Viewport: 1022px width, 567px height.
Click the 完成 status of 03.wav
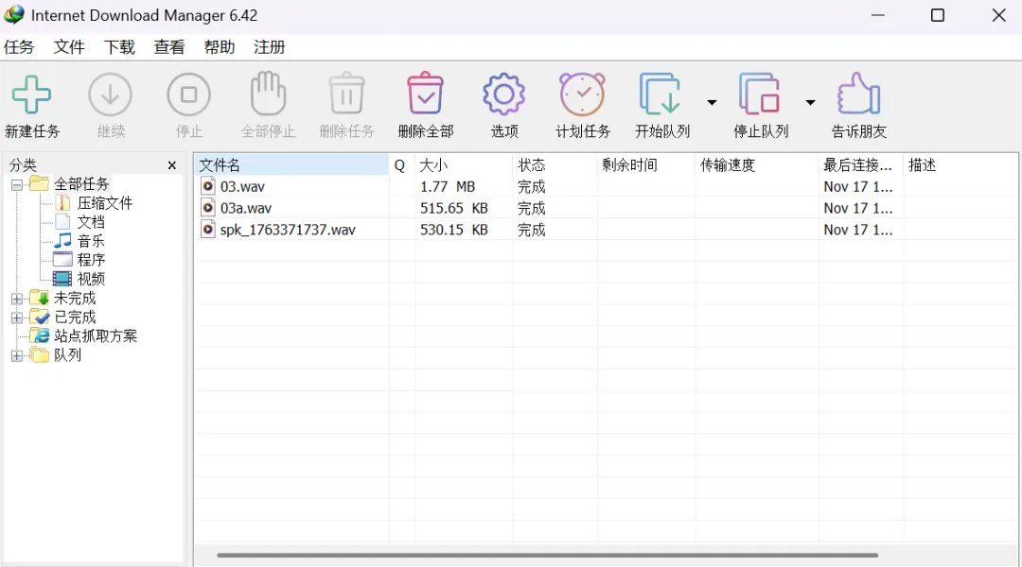click(531, 187)
